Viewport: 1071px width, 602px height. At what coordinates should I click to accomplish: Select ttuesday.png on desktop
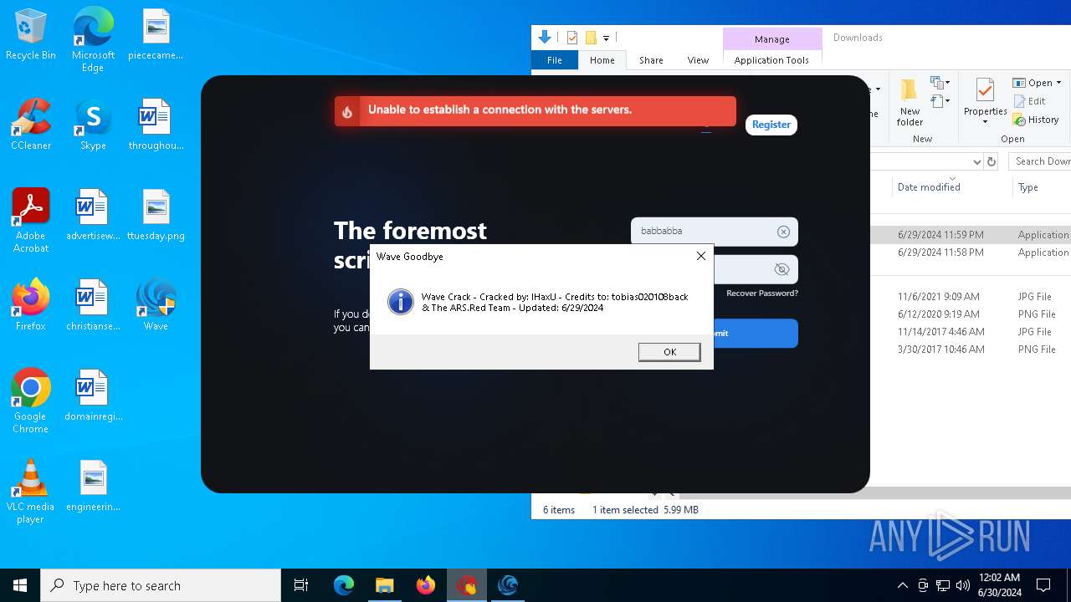click(x=156, y=215)
